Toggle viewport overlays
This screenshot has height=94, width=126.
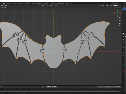(x=107, y=5)
